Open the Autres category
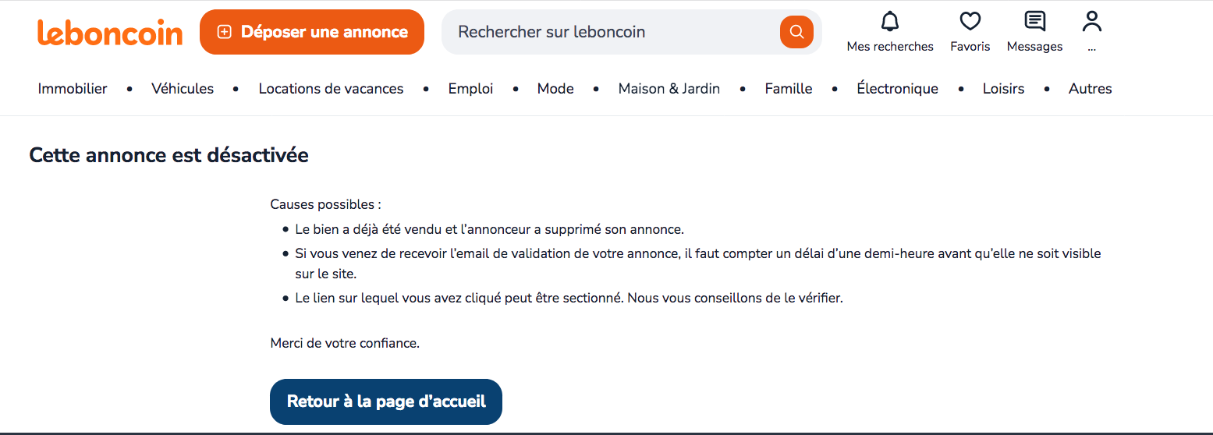 click(1090, 89)
